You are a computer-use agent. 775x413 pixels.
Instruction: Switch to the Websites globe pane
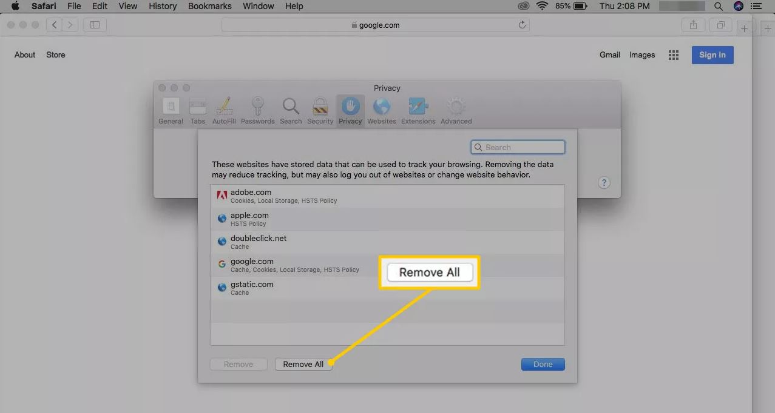[381, 110]
